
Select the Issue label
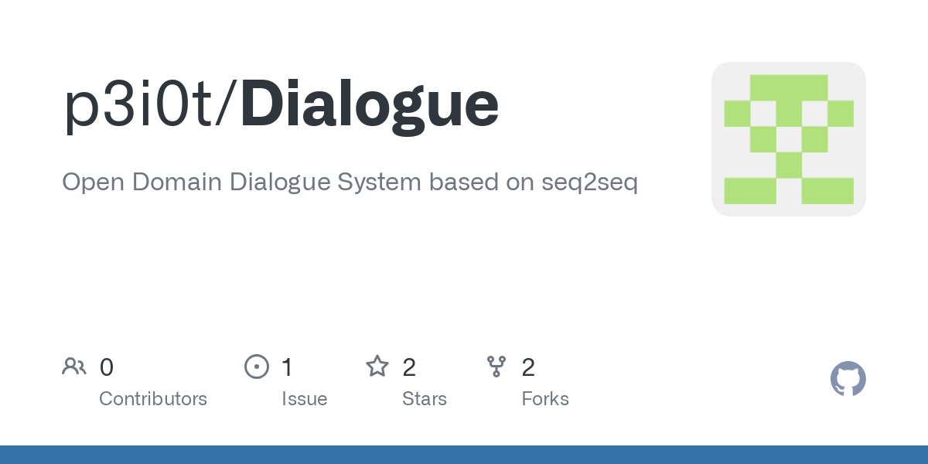coord(305,399)
